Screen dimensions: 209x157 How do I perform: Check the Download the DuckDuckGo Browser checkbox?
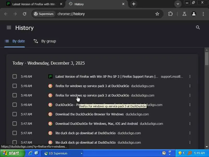coord(15,114)
